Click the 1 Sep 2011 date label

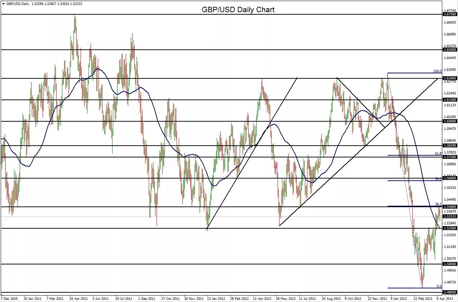pos(147,298)
